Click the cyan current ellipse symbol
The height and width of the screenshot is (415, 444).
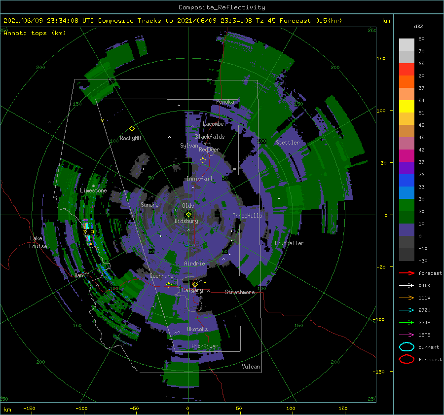[407, 347]
